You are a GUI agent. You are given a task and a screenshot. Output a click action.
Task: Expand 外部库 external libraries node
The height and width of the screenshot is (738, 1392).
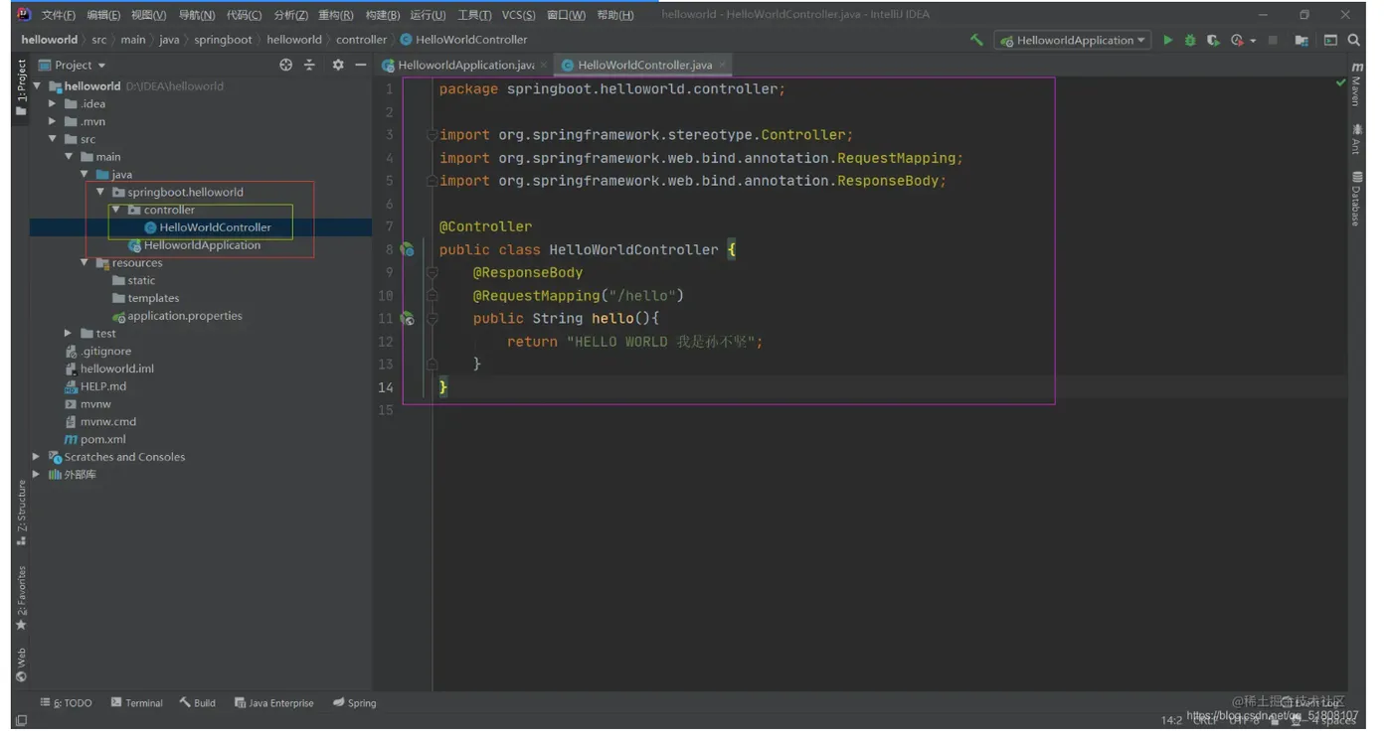tap(37, 475)
